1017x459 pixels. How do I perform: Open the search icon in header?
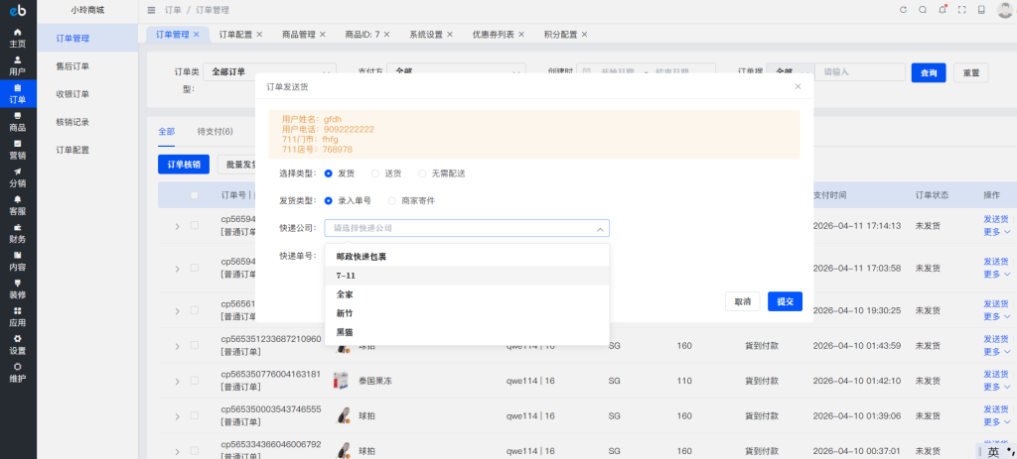923,10
